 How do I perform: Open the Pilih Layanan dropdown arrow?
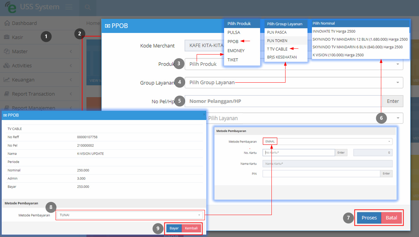[398, 118]
